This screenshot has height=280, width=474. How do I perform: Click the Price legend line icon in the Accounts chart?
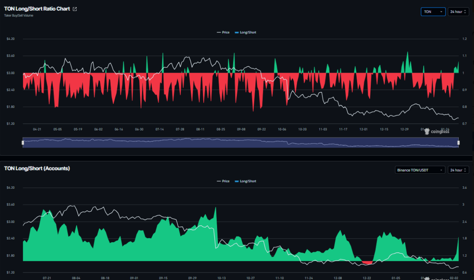pyautogui.click(x=219, y=181)
